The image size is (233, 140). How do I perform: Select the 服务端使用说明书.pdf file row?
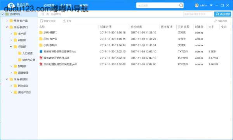pyautogui.click(x=134, y=58)
